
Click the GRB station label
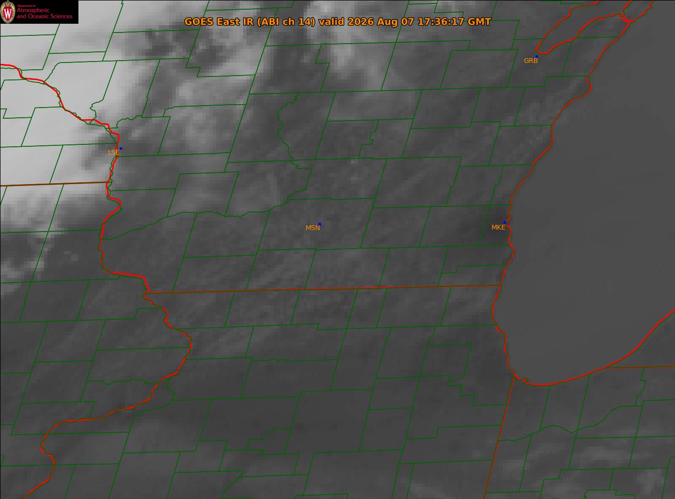(x=531, y=61)
